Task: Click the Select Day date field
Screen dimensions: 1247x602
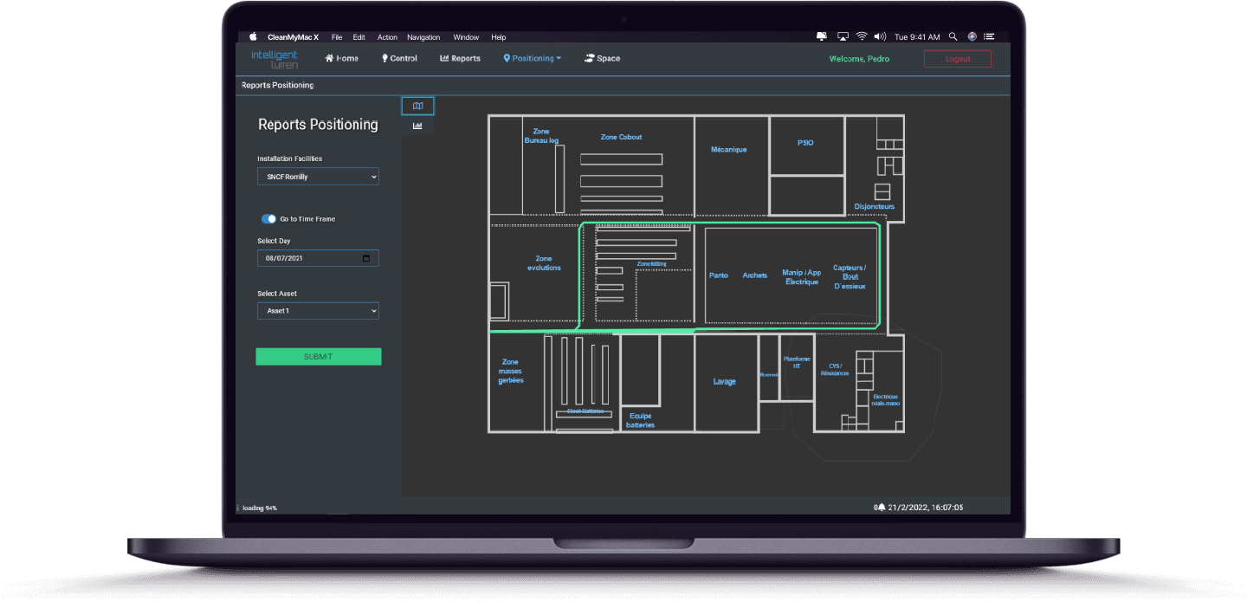Action: coord(318,258)
